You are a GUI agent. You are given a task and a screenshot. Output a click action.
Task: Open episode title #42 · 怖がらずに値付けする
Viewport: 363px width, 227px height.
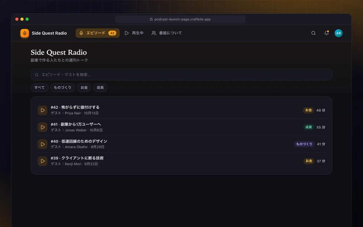[x=75, y=107]
